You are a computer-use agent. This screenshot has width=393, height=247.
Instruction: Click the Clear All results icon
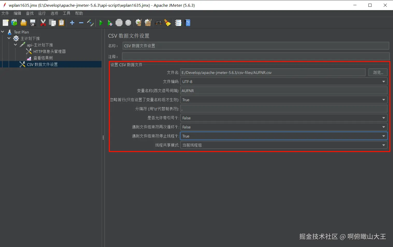[x=148, y=23]
